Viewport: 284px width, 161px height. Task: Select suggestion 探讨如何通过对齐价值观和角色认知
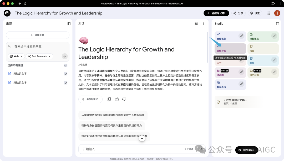click(x=114, y=136)
